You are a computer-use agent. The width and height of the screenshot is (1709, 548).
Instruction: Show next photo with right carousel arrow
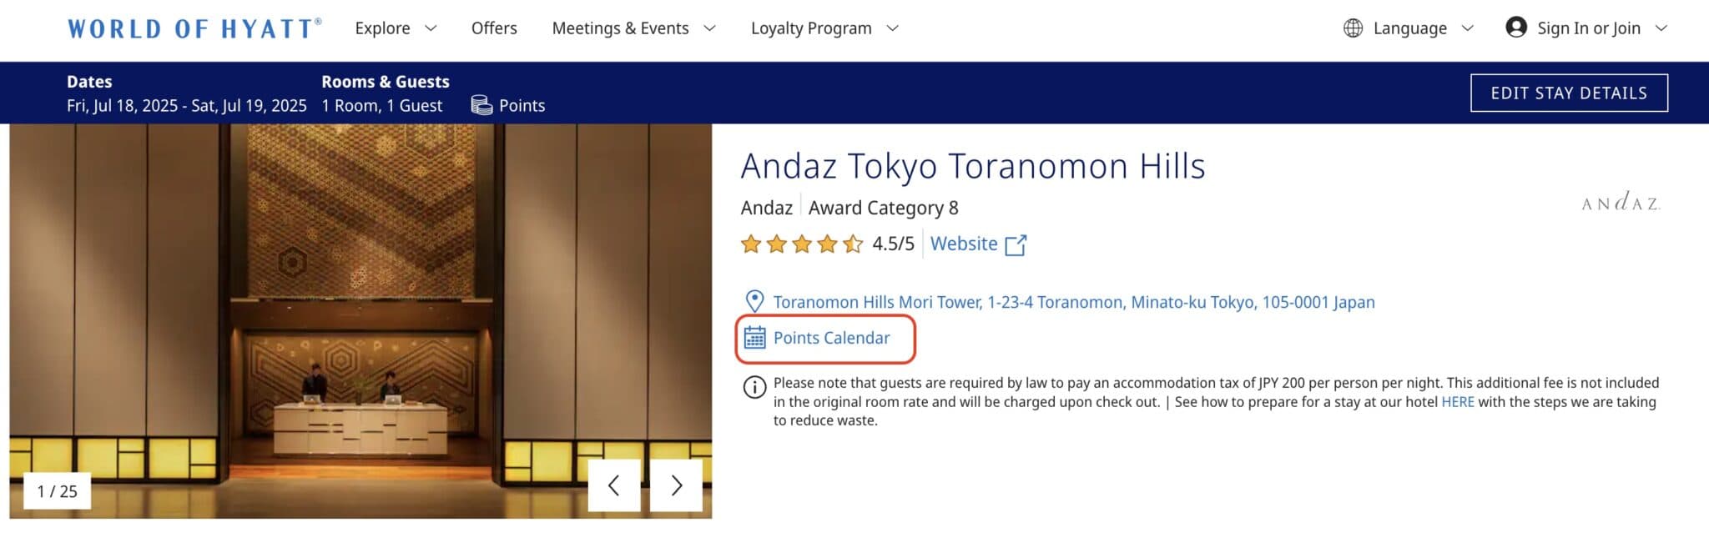pyautogui.click(x=676, y=485)
